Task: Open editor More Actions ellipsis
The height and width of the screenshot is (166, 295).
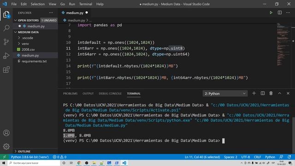Action: (x=288, y=12)
